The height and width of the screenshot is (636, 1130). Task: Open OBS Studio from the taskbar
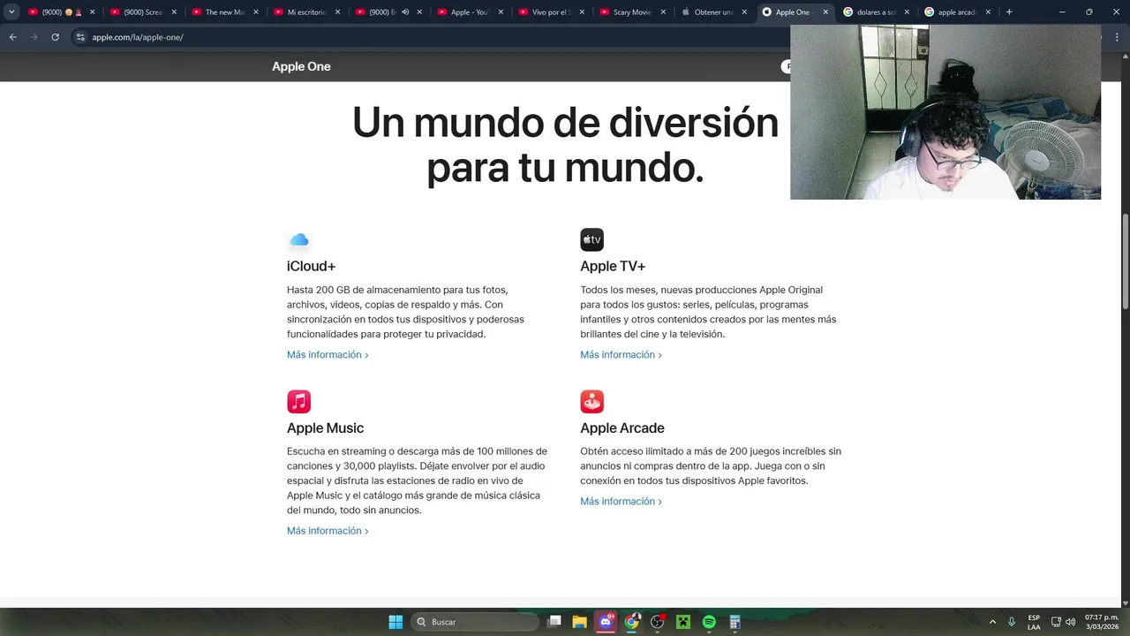pos(658,622)
